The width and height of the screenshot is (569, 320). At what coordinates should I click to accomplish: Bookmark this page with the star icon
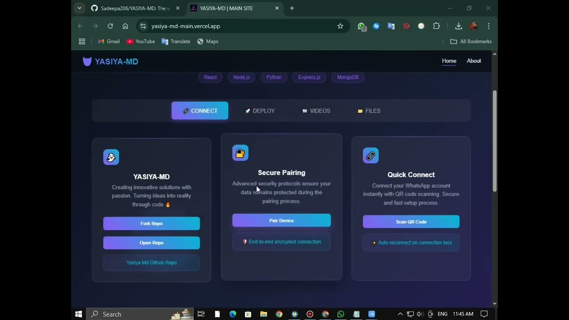[x=340, y=26]
